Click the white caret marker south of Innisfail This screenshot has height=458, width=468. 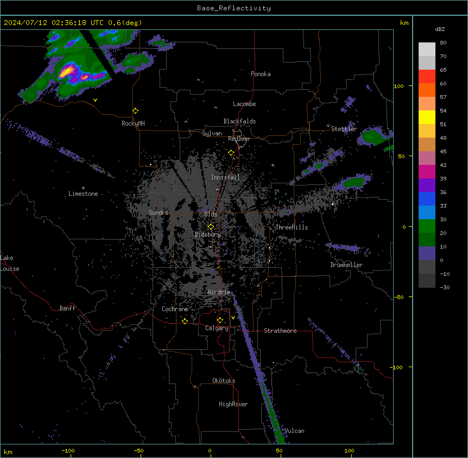217,189
